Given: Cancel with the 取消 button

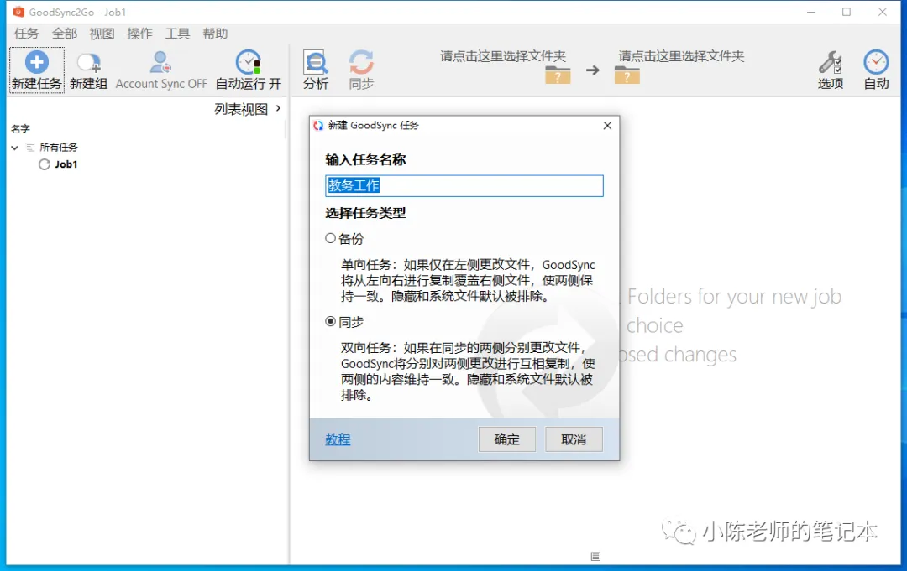Looking at the screenshot, I should (x=574, y=439).
